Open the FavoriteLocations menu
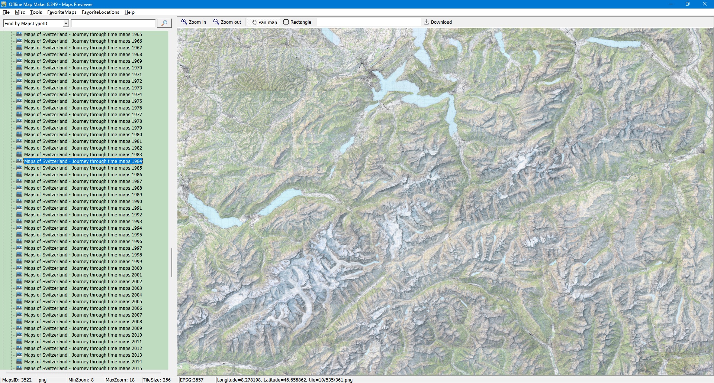The height and width of the screenshot is (383, 714). 100,12
